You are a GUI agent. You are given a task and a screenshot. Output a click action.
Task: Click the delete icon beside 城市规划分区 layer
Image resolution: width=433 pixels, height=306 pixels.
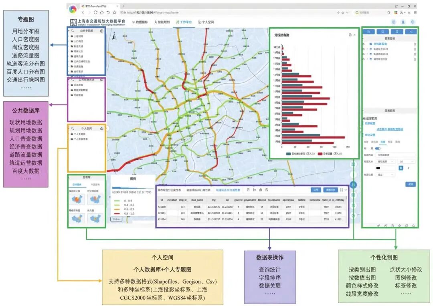[415, 59]
